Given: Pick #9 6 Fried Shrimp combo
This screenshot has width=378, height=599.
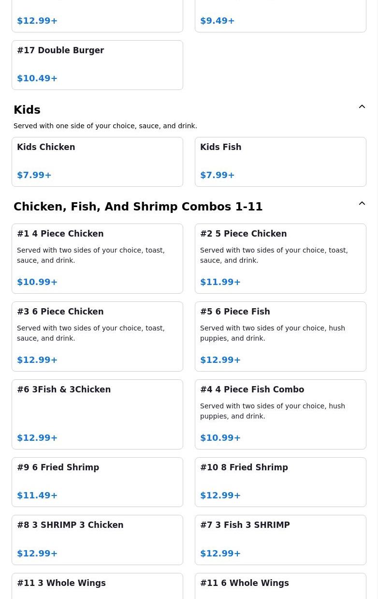Looking at the screenshot, I should click(x=97, y=481).
